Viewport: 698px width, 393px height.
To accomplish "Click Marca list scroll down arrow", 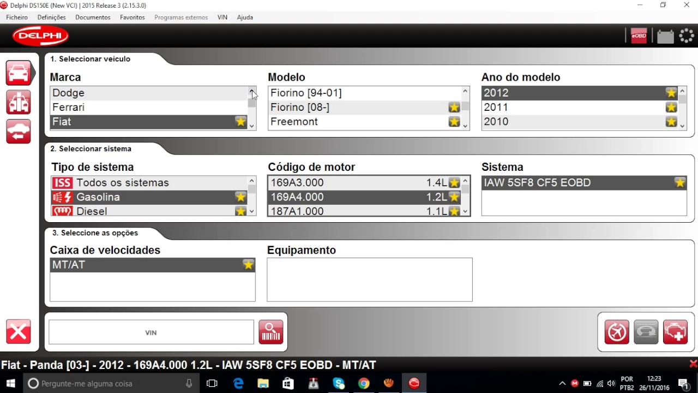I will point(252,126).
